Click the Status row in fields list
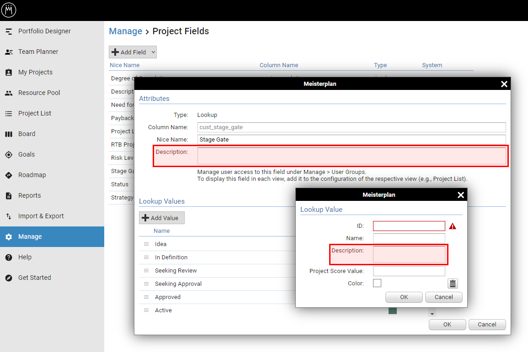 [120, 184]
